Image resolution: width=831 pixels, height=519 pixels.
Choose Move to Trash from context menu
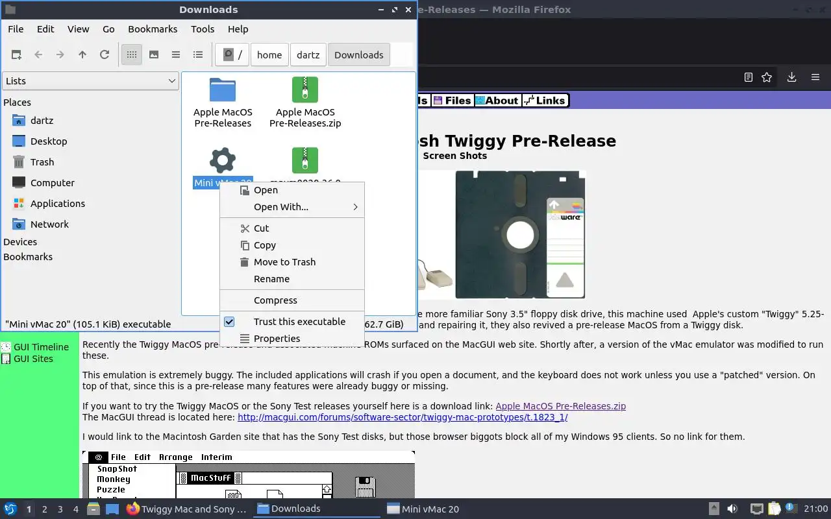(292, 262)
